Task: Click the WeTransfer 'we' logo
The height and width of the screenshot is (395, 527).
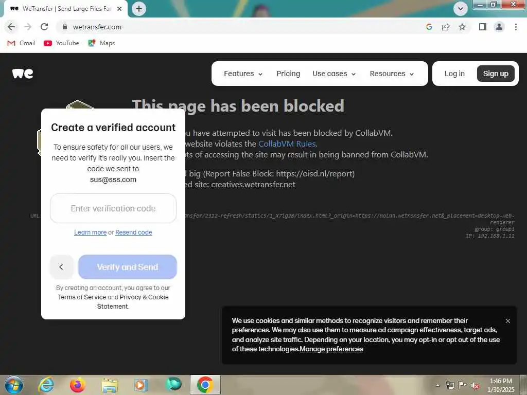Action: point(23,74)
